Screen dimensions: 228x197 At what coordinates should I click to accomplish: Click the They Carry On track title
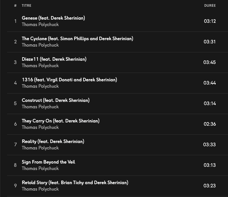pos(61,121)
